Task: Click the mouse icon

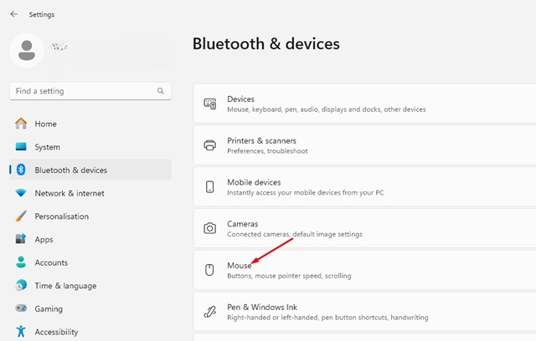Action: (x=209, y=270)
